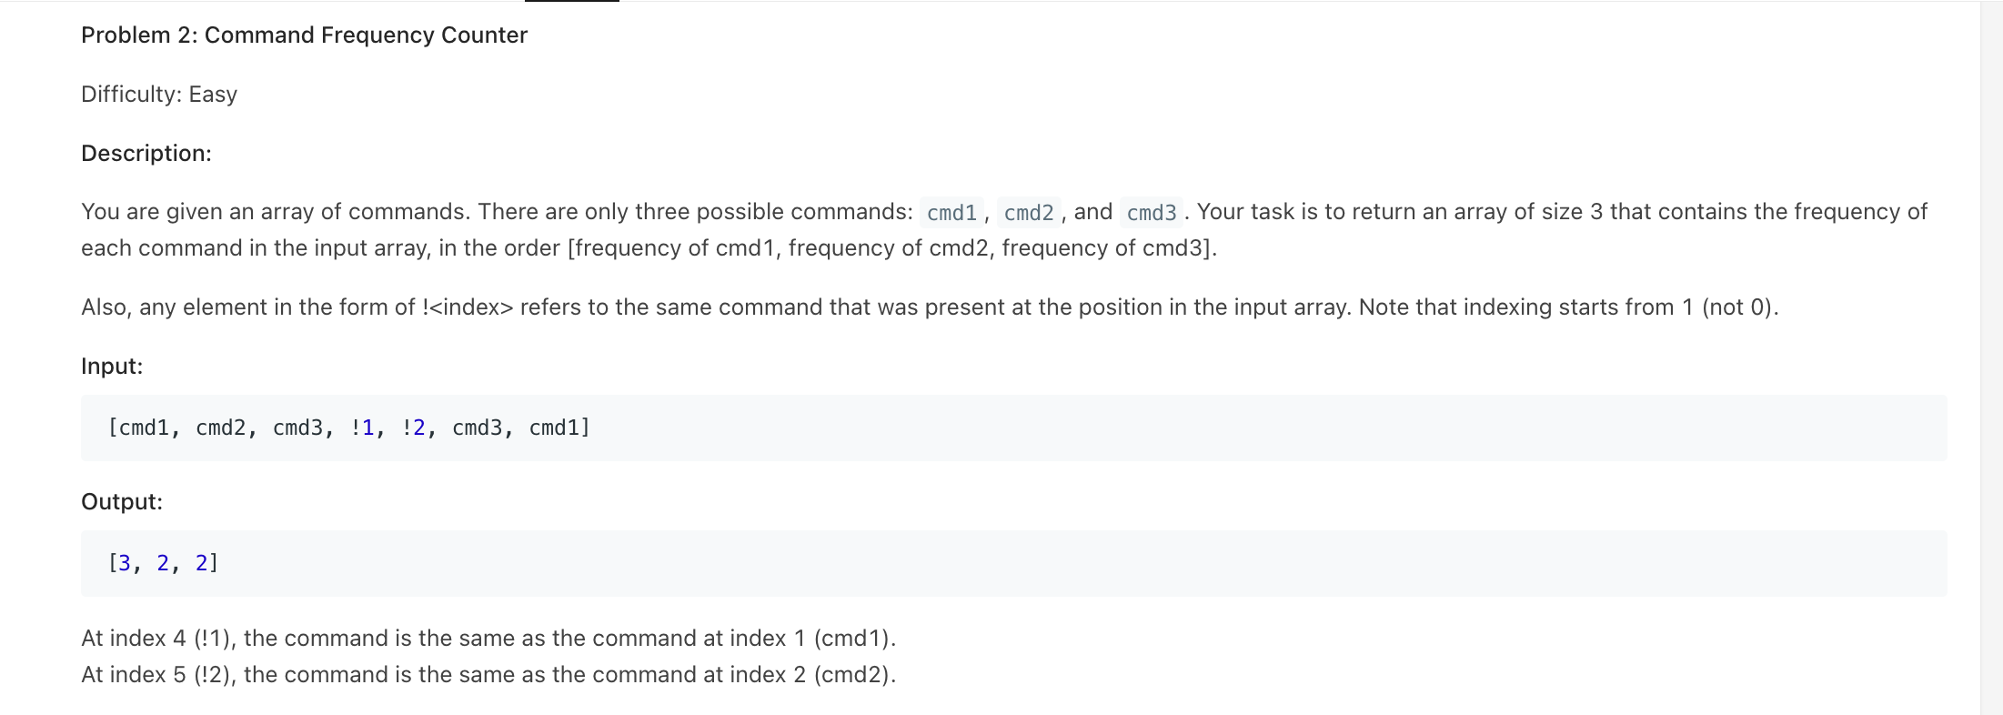Click the 'Difficulty: Easy' line
Viewport: 2003px width, 715px height.
coord(159,95)
